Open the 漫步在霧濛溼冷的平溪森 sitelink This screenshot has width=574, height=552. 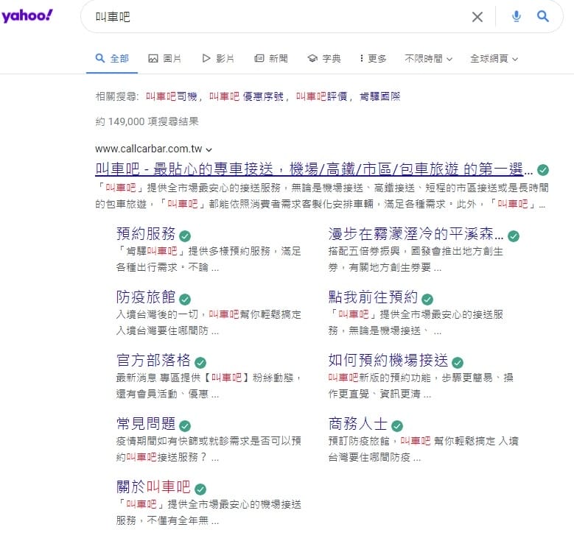(416, 233)
